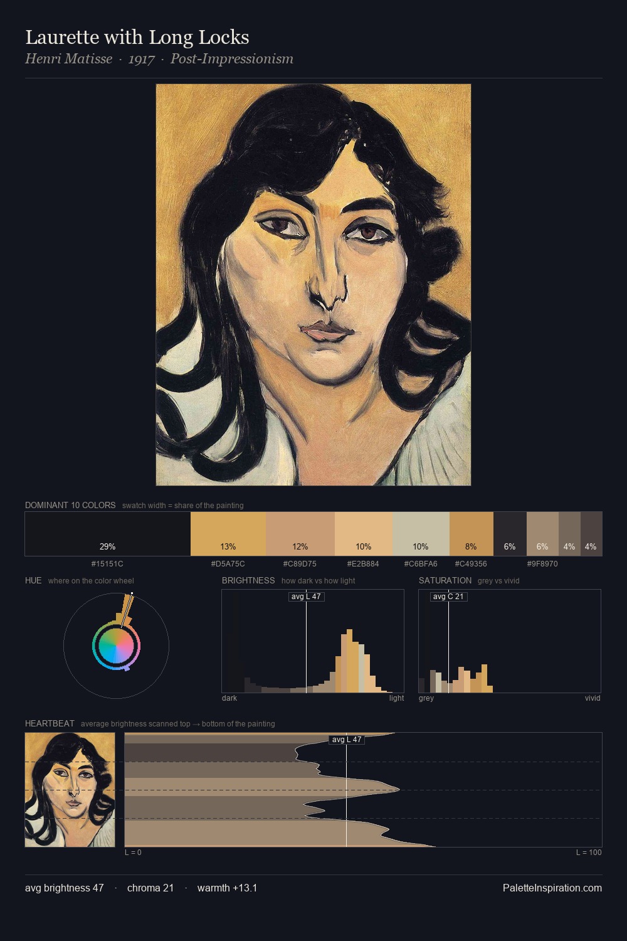Click the 'avg C 21' saturation label
This screenshot has height=941, width=627.
[449, 597]
